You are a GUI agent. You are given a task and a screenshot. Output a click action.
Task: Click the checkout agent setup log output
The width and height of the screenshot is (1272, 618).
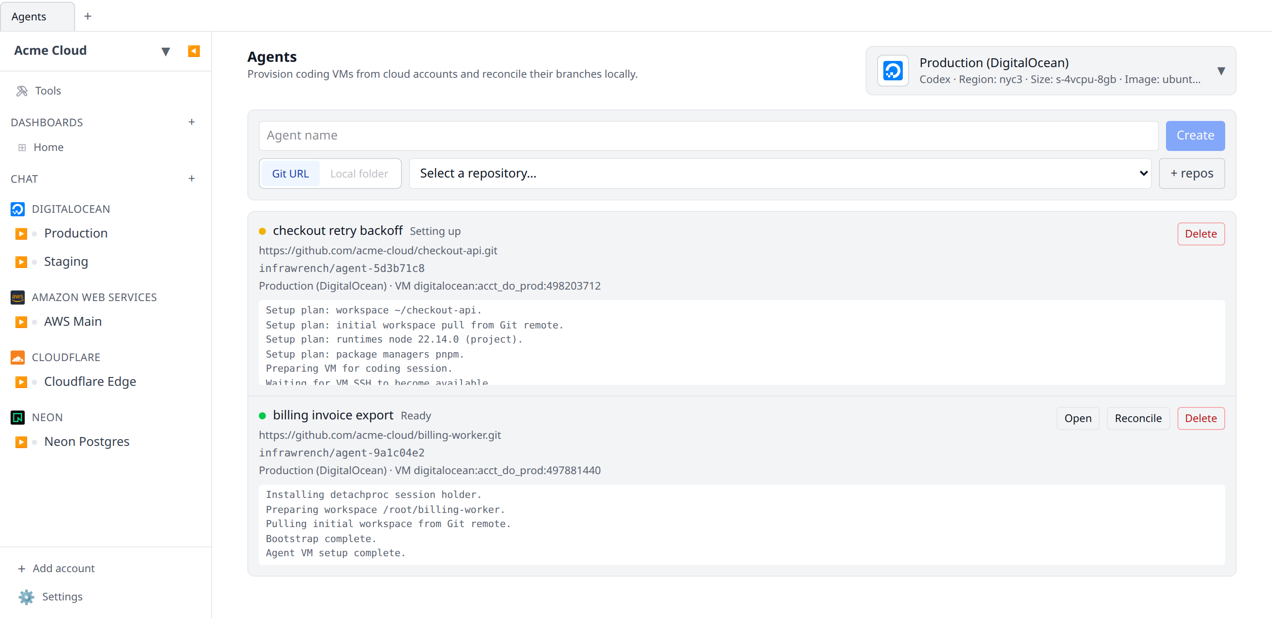pyautogui.click(x=742, y=343)
